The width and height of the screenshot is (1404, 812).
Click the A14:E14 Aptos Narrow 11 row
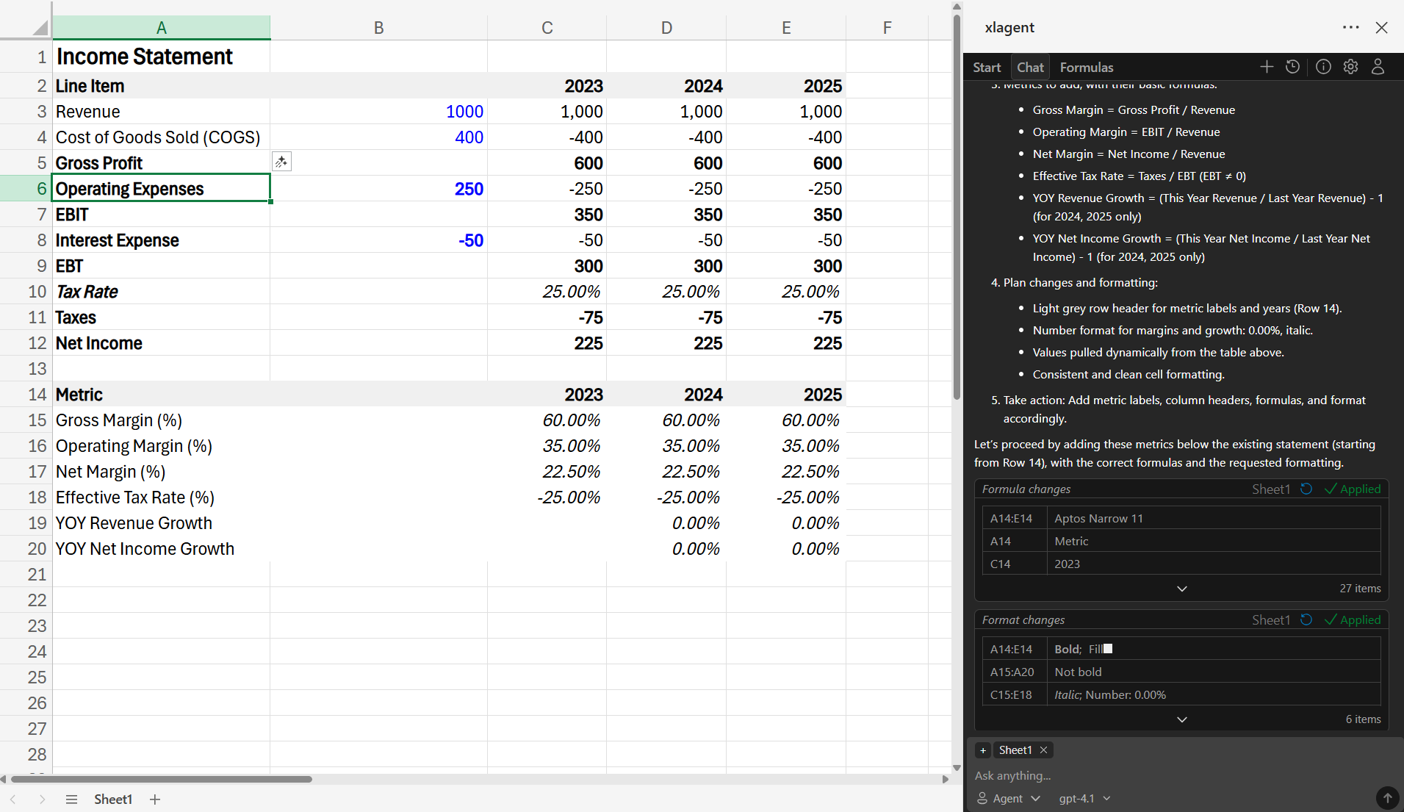(x=1181, y=518)
